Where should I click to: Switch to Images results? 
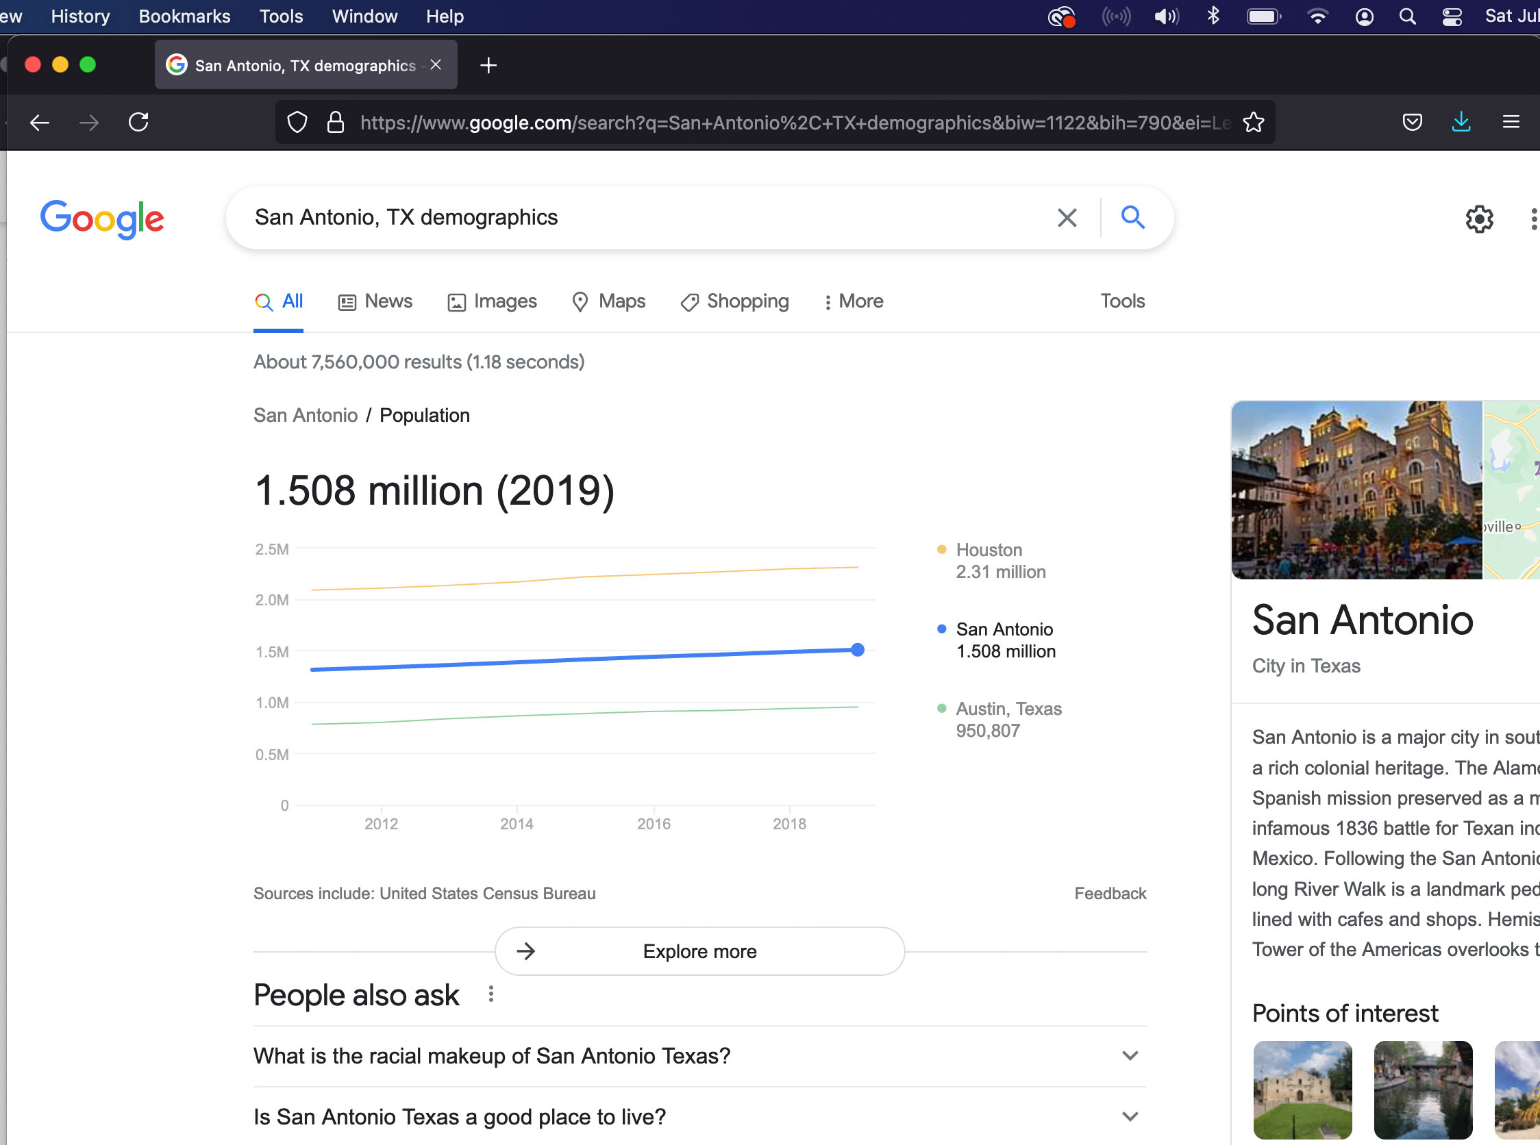[x=493, y=301]
